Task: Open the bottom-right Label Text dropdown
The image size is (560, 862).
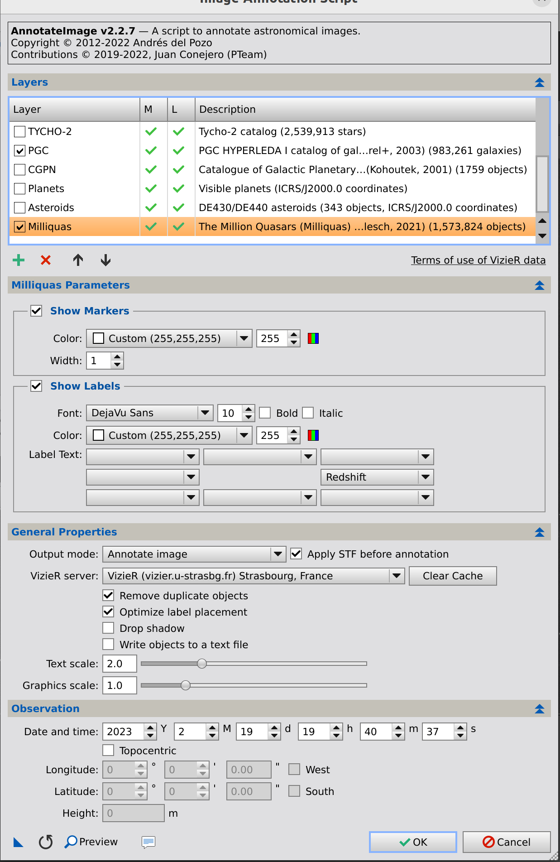Action: pos(377,497)
